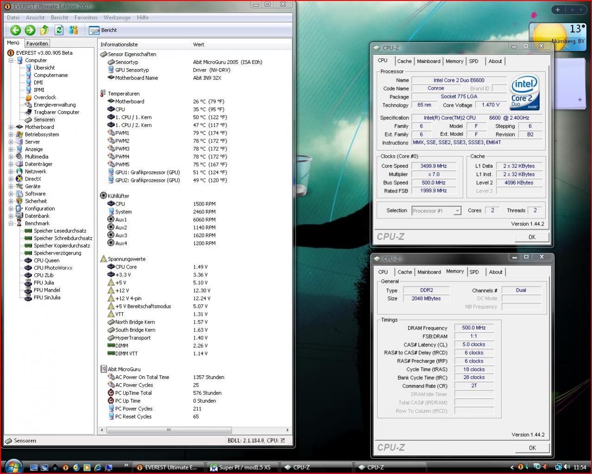Click OK in the lower CPU-Z memory window
The width and height of the screenshot is (592, 474).
click(x=532, y=448)
